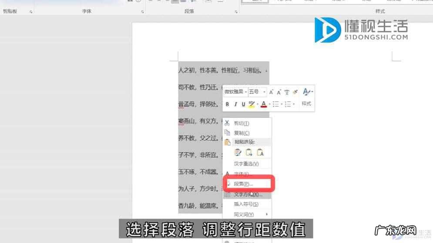Image resolution: width=433 pixels, height=243 pixels.
Task: Apply red font color button
Action: point(264,104)
